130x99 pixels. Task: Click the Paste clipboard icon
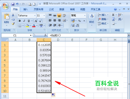[6, 16]
